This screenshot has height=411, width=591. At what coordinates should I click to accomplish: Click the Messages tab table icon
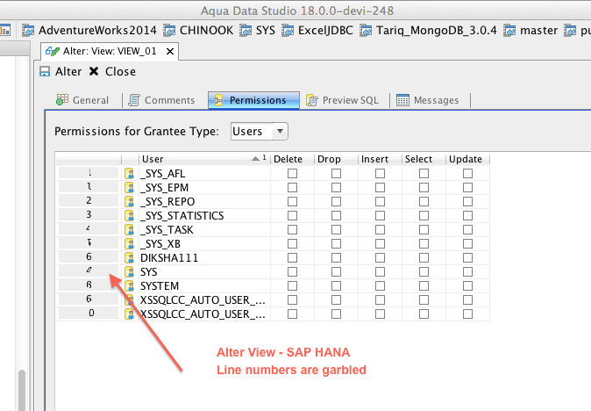pos(402,100)
